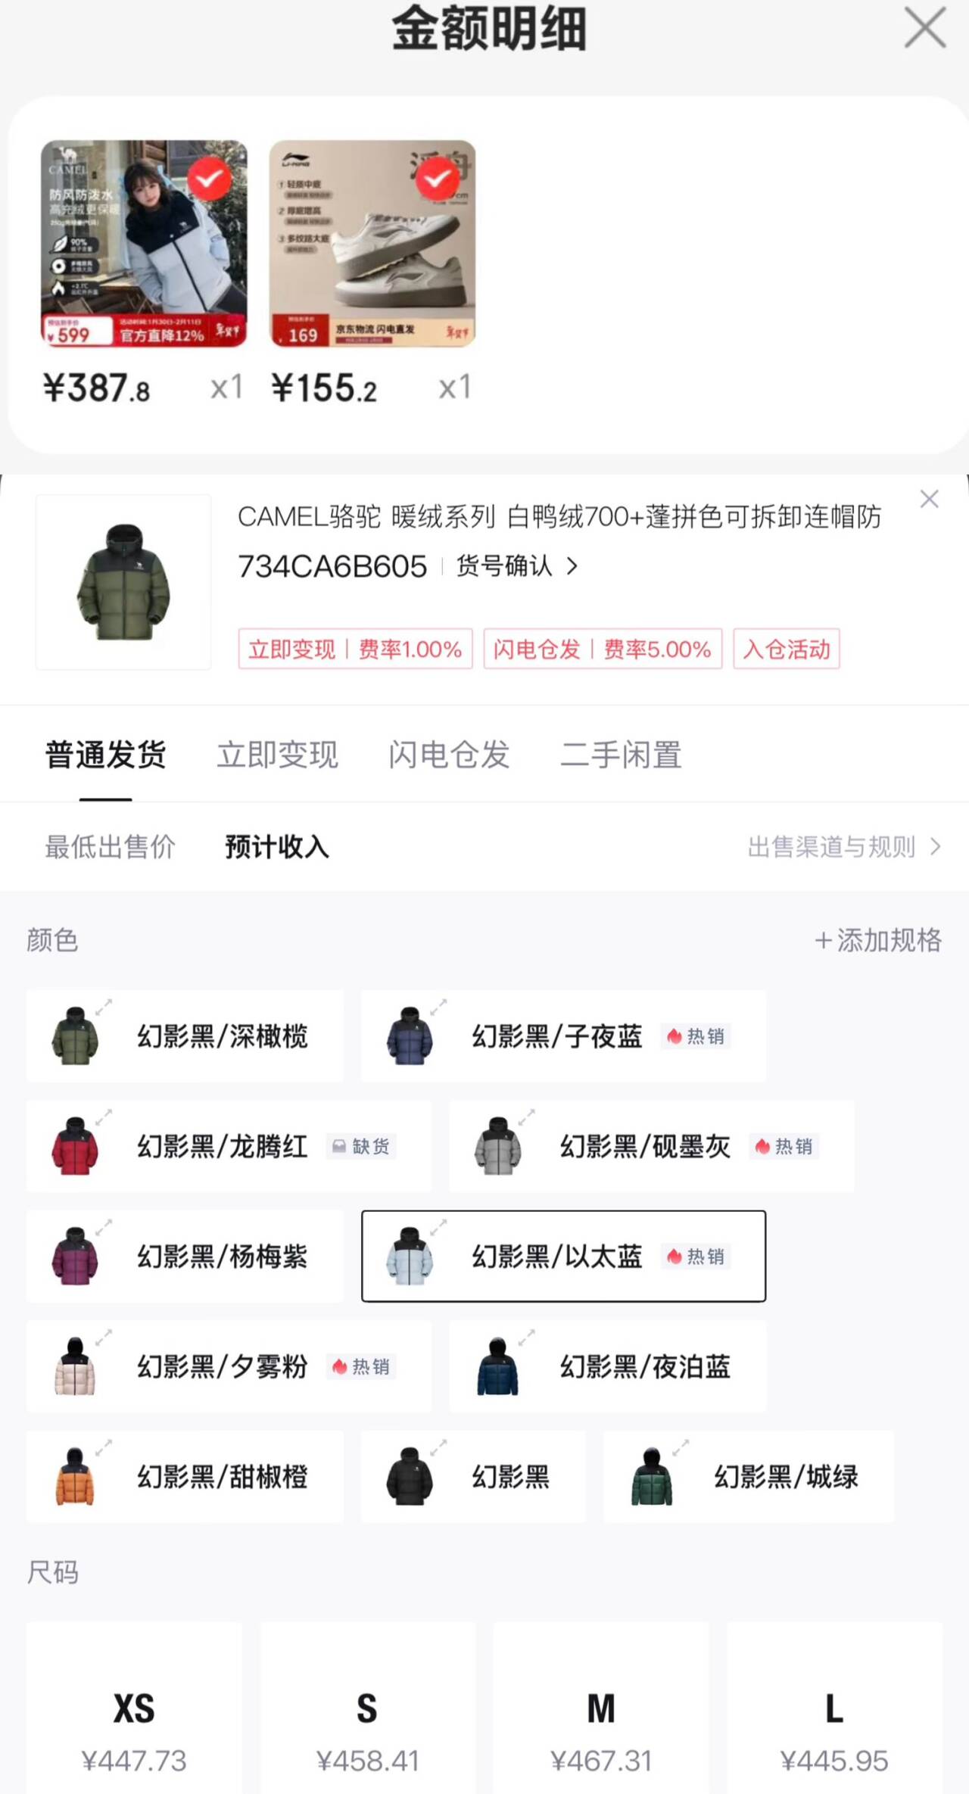The width and height of the screenshot is (969, 1794).
Task: Uncheck the Li-Ning sneaker selection checkmark
Action: tap(438, 179)
